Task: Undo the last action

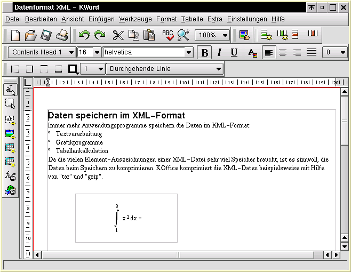Action: click(84, 36)
